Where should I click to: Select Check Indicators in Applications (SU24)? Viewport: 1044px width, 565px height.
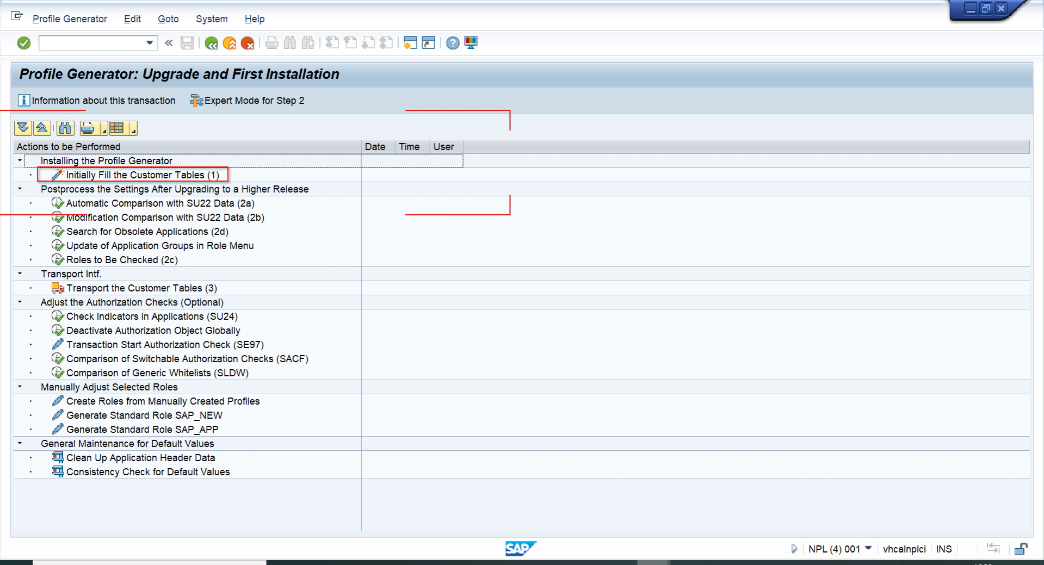point(152,316)
